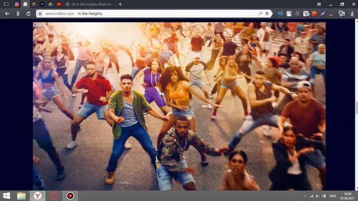This screenshot has width=358, height=201.
Task: Switch ENG input language indicator
Action: (333, 196)
